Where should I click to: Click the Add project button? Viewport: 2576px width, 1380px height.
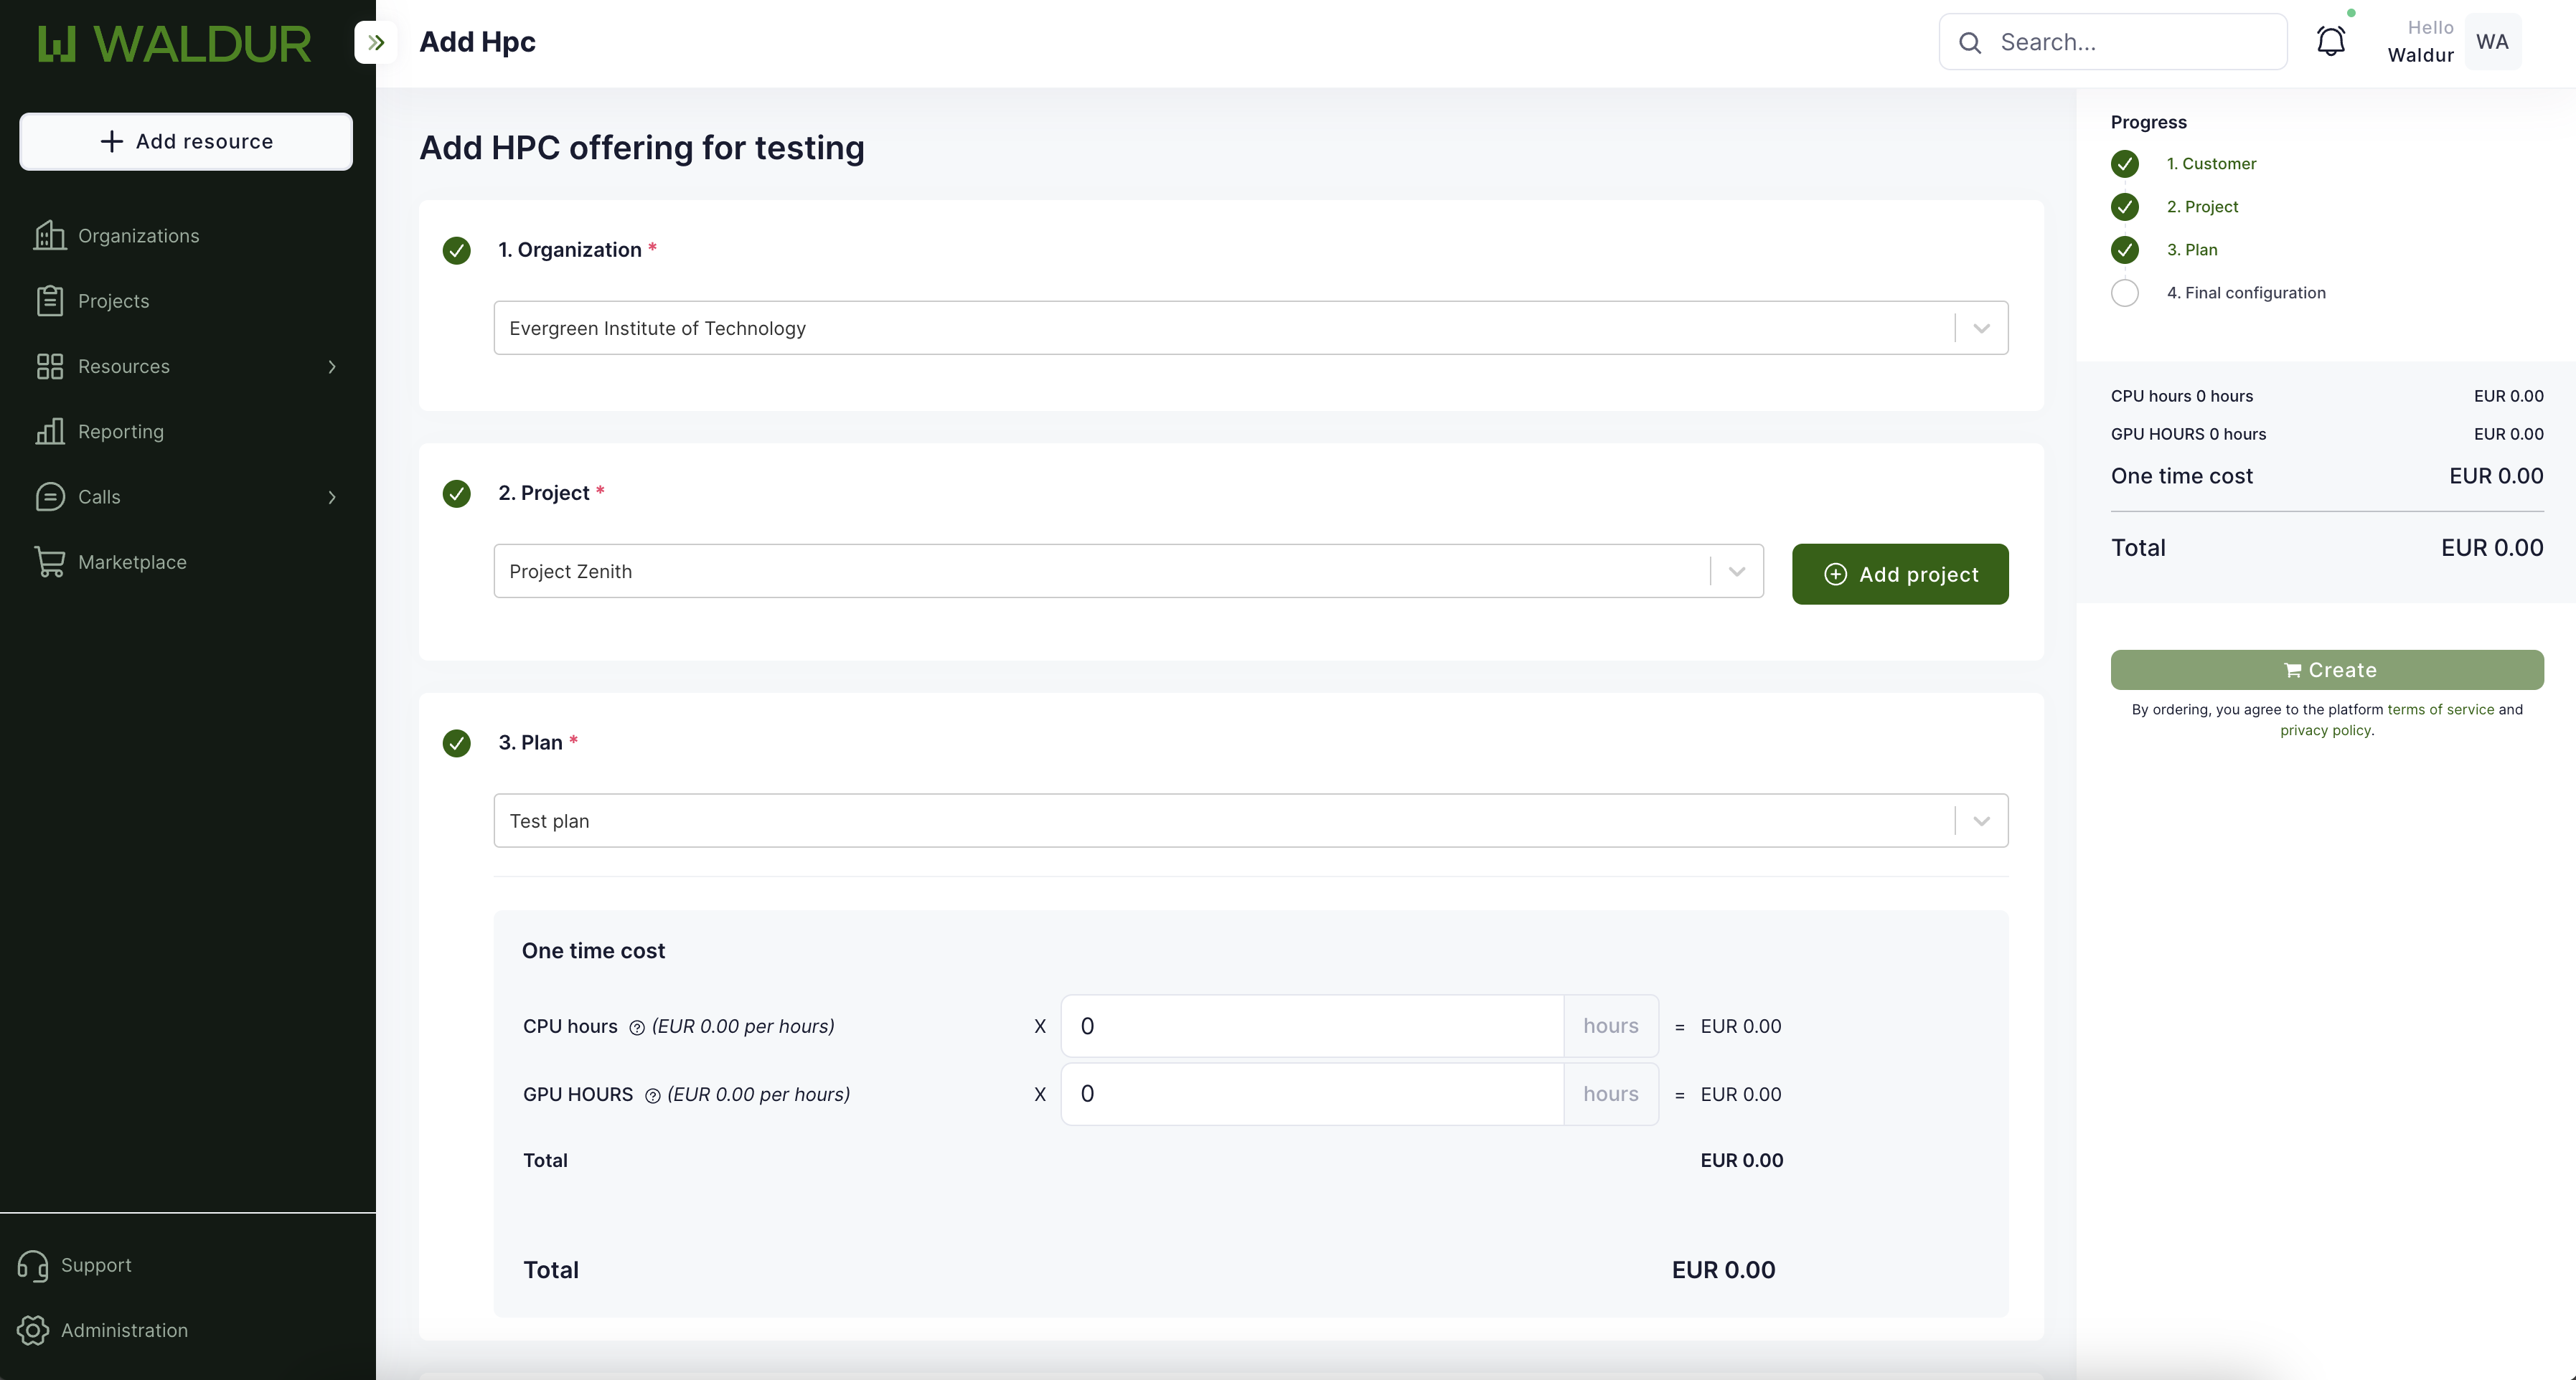pos(1899,574)
